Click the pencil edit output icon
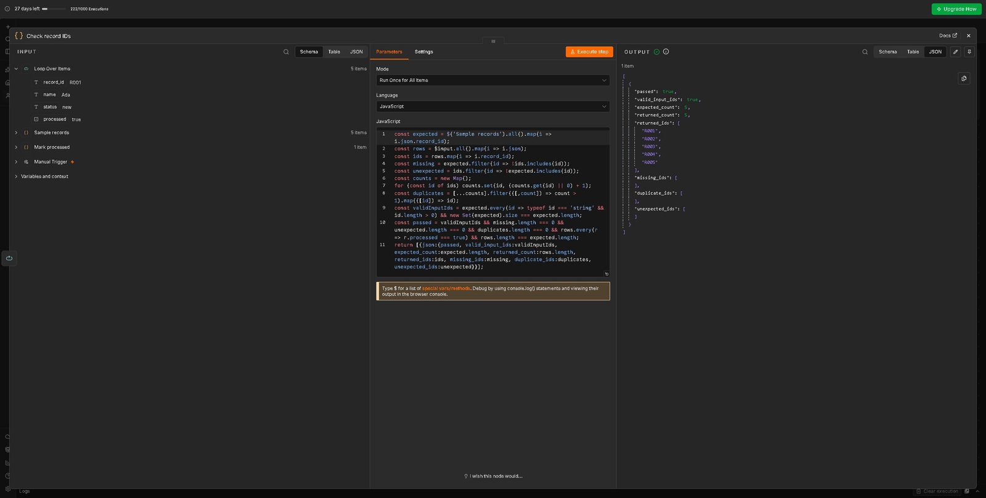The height and width of the screenshot is (498, 986). click(956, 52)
